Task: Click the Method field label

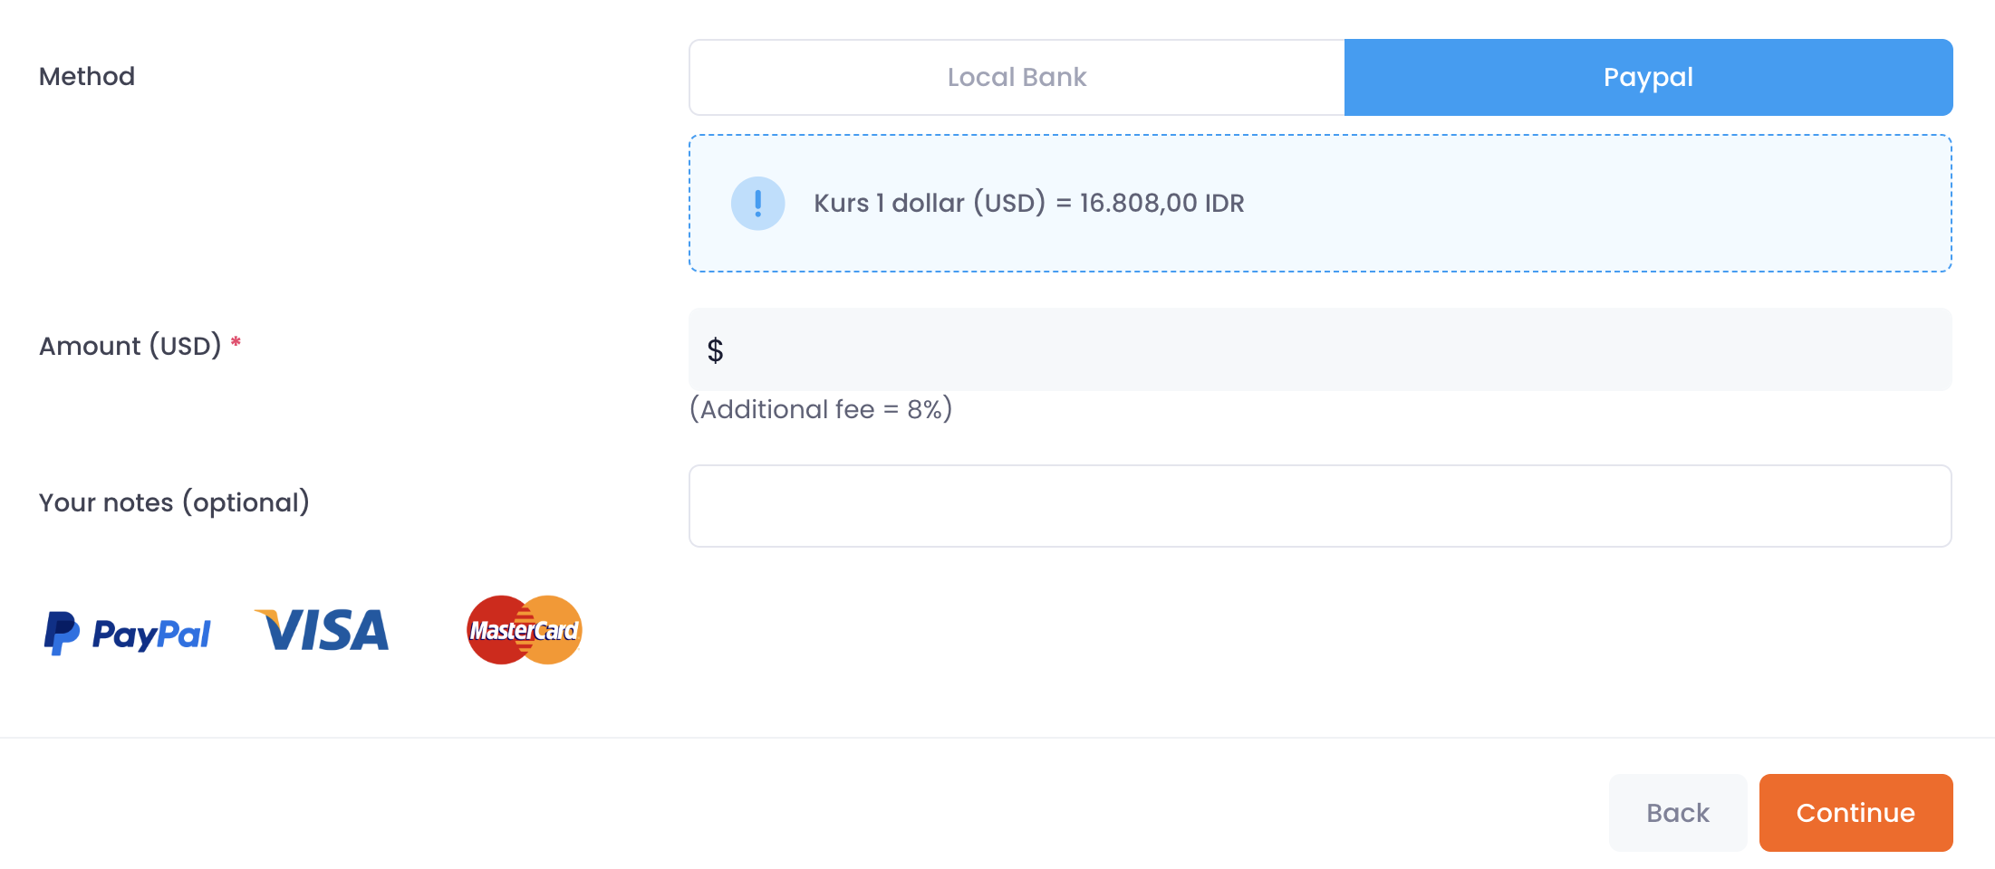Action: click(x=87, y=77)
